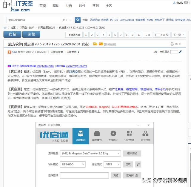This screenshot has width=191, height=187.
Task: Open the 帖子 search type dropdown
Action: 67,20
